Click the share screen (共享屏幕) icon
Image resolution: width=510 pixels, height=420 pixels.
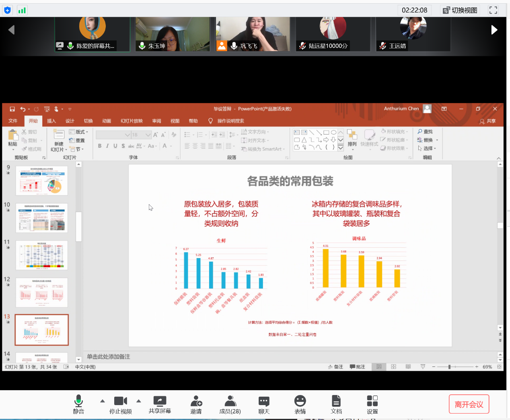tap(160, 401)
